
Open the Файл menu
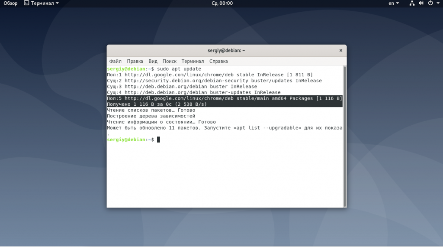pyautogui.click(x=115, y=62)
